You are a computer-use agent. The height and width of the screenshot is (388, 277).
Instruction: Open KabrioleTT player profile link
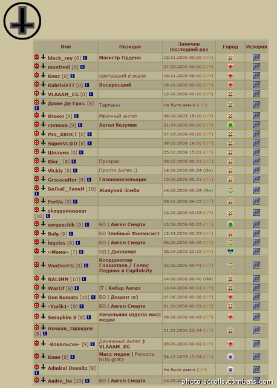coord(61,85)
